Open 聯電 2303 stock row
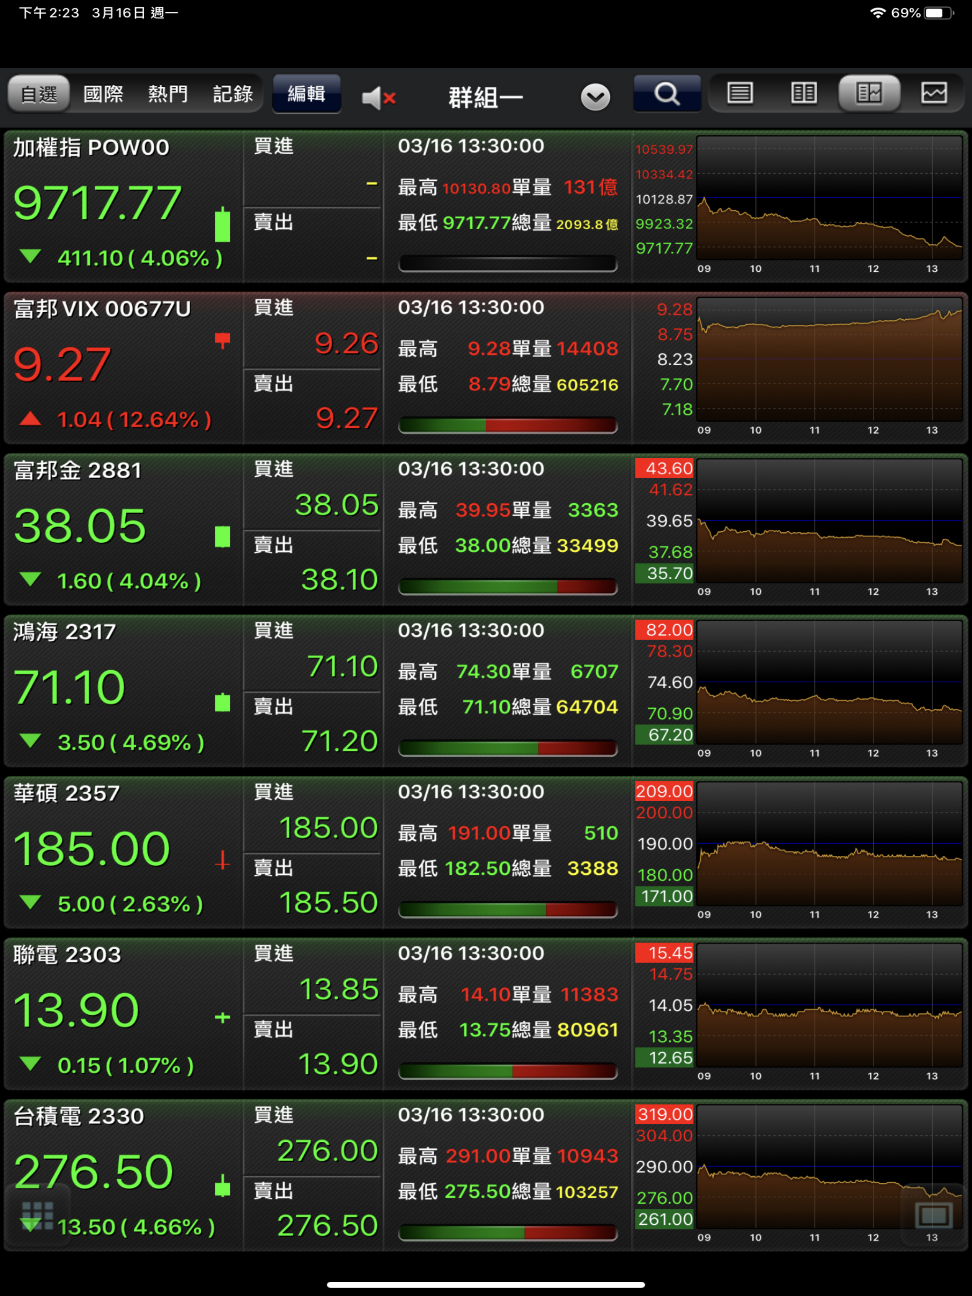Screen dimensions: 972x1296 click(486, 1014)
